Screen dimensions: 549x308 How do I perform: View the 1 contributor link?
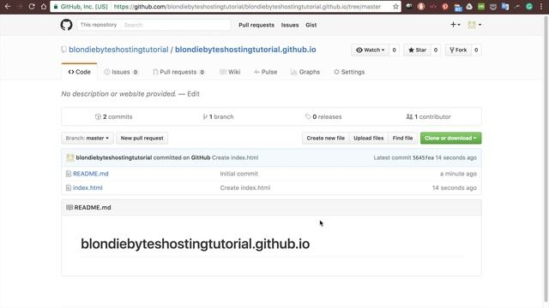coord(429,116)
